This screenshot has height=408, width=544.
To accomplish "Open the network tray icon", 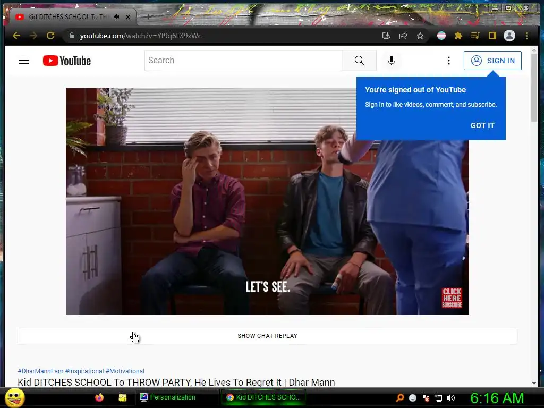I will click(438, 398).
